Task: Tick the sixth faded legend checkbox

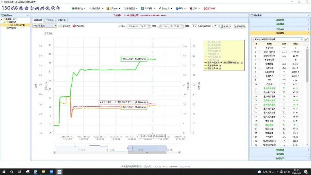Action: point(220,57)
